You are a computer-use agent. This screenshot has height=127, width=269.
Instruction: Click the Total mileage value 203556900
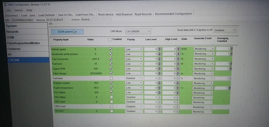(x=96, y=73)
